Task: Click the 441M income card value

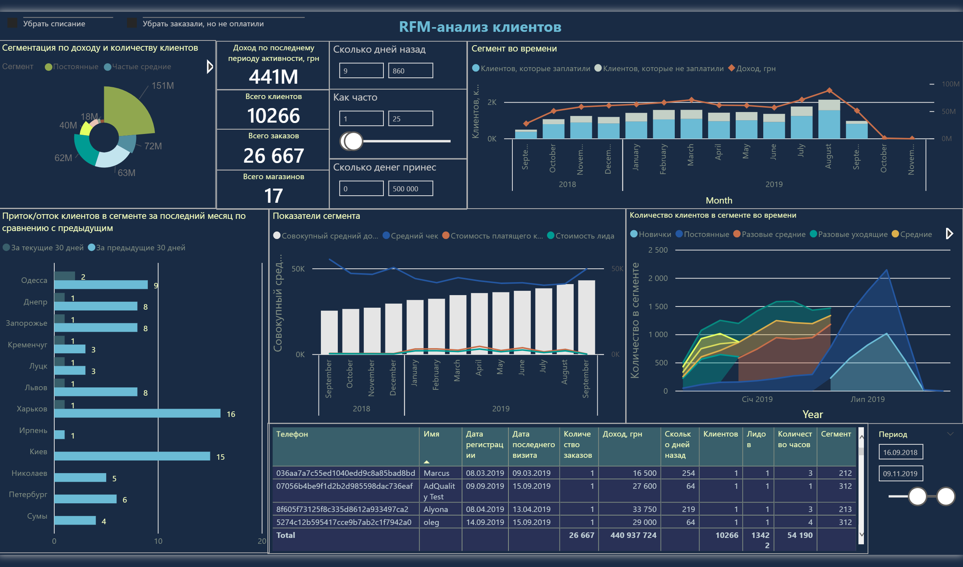Action: 273,77
